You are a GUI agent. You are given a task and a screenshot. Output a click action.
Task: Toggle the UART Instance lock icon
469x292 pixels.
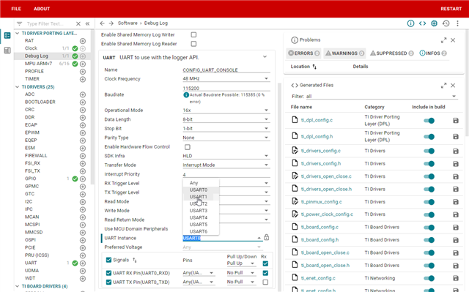[267, 237]
